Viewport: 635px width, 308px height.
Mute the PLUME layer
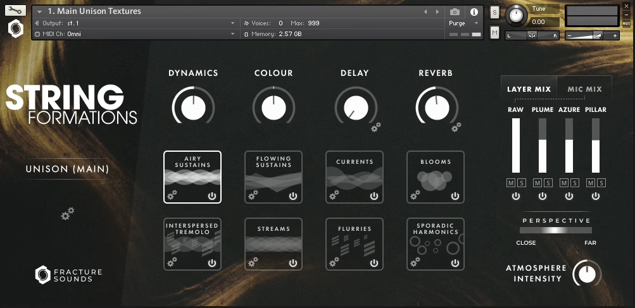(x=537, y=183)
